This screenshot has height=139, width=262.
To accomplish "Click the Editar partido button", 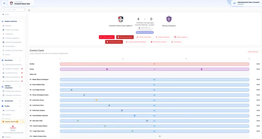I will coord(107,37).
